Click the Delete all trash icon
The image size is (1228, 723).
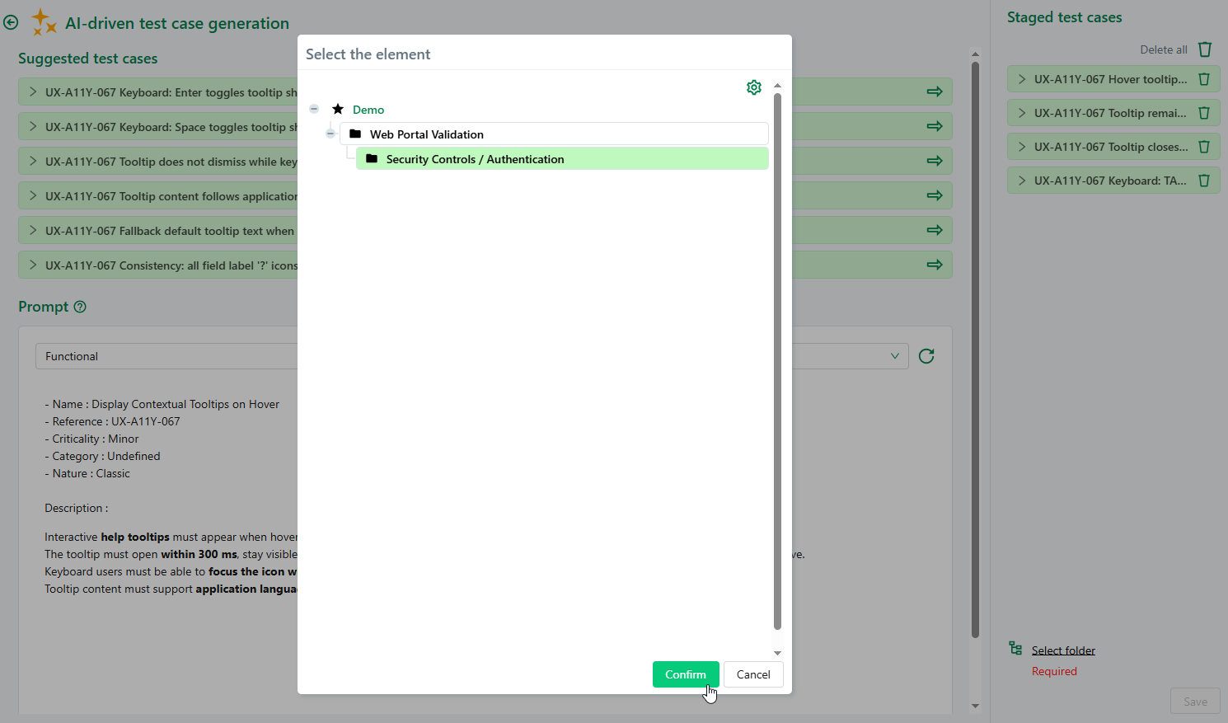tap(1205, 49)
